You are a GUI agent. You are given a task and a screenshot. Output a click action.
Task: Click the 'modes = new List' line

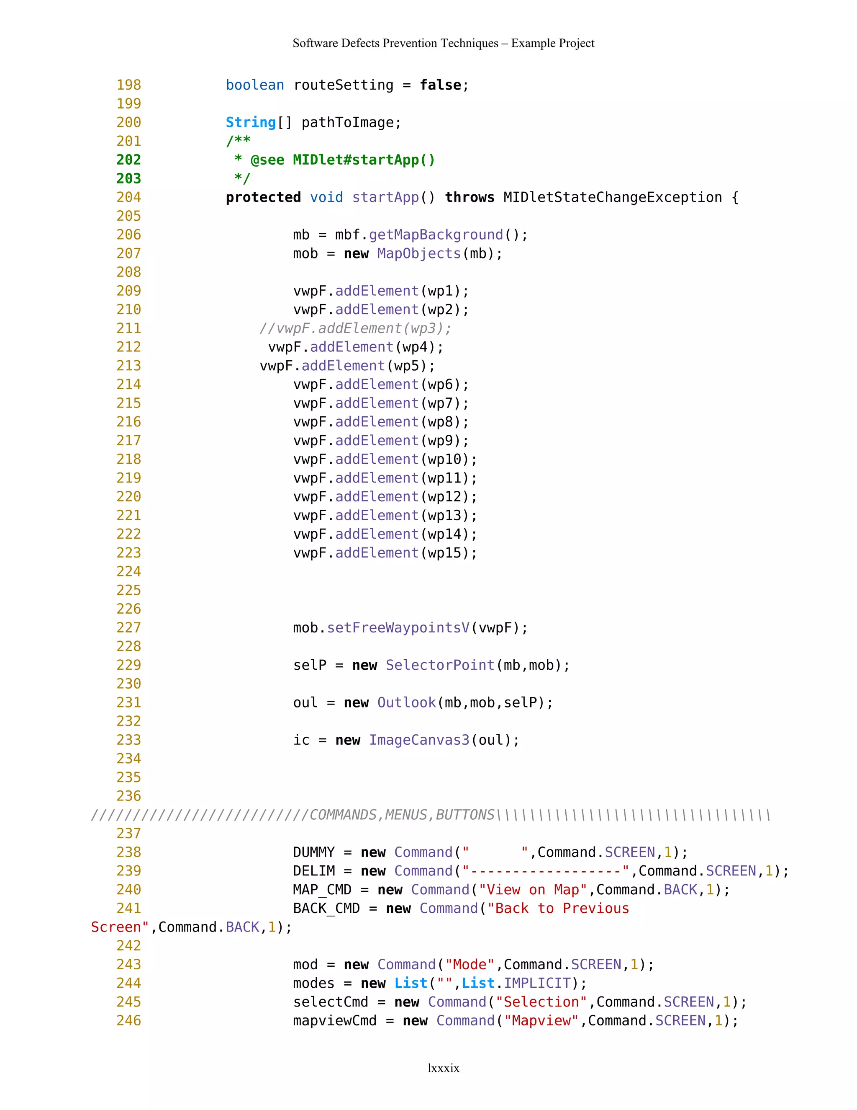tap(440, 984)
